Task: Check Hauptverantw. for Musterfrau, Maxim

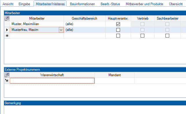Action: pyautogui.click(x=118, y=30)
